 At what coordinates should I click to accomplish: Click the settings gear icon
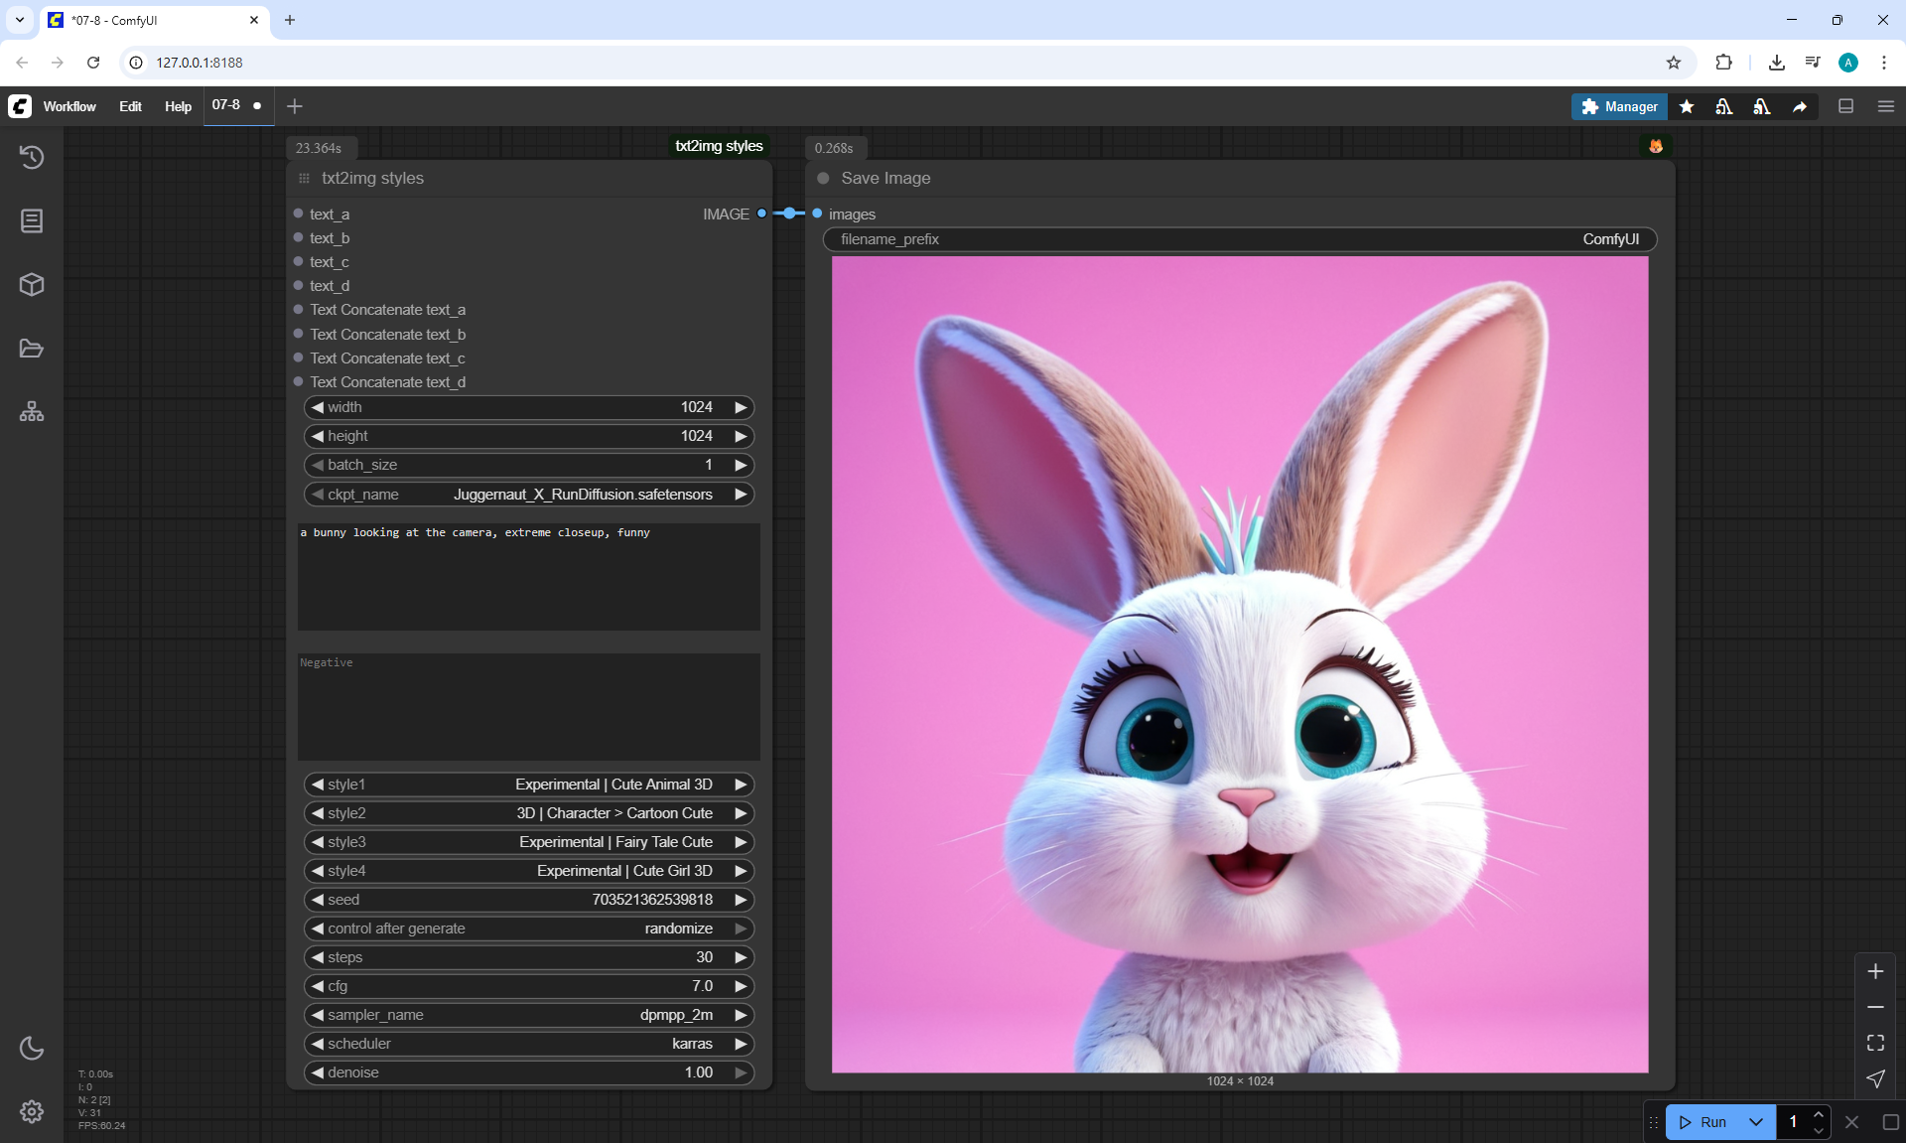(32, 1111)
